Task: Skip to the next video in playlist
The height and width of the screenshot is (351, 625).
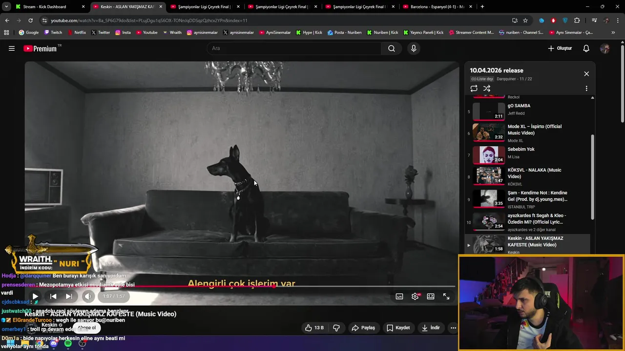Action: point(69,296)
